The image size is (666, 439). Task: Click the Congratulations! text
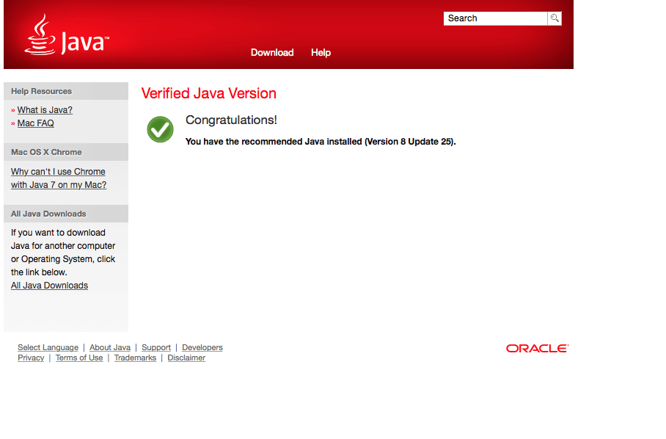232,120
